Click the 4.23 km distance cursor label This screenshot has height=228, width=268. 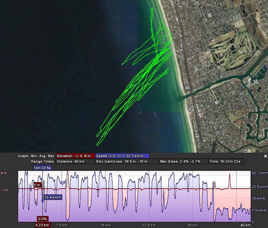point(42,225)
